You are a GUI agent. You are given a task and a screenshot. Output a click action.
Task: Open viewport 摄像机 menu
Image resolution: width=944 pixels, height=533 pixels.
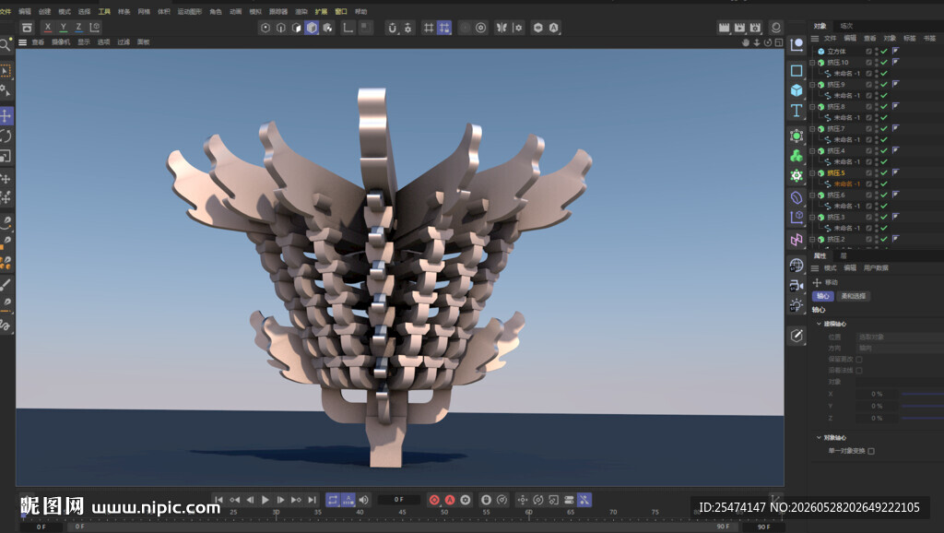coord(61,42)
